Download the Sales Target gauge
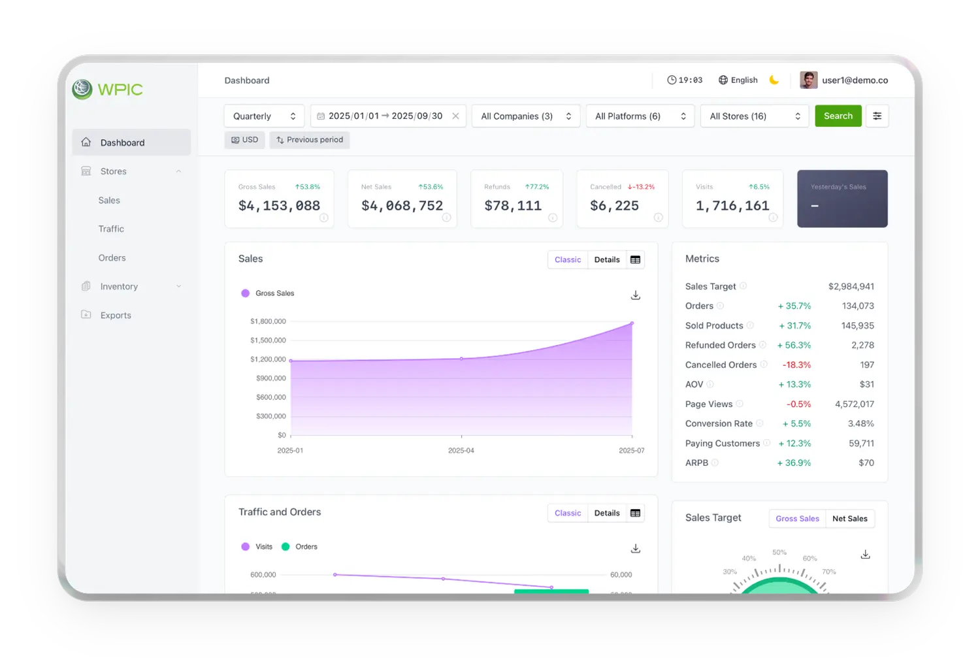Screen dimensions: 980x658 [x=865, y=555]
